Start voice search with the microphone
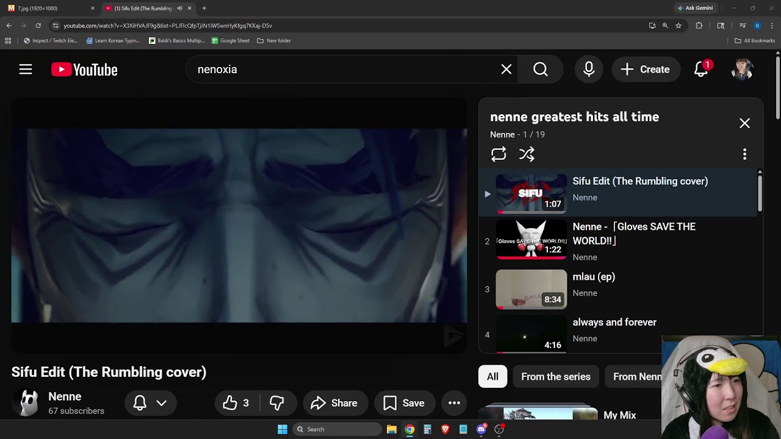 [589, 70]
